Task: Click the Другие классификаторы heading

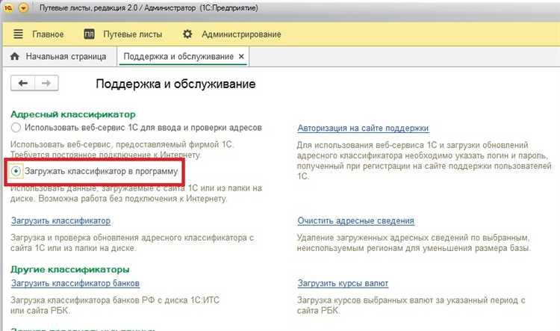Action: [x=70, y=269]
